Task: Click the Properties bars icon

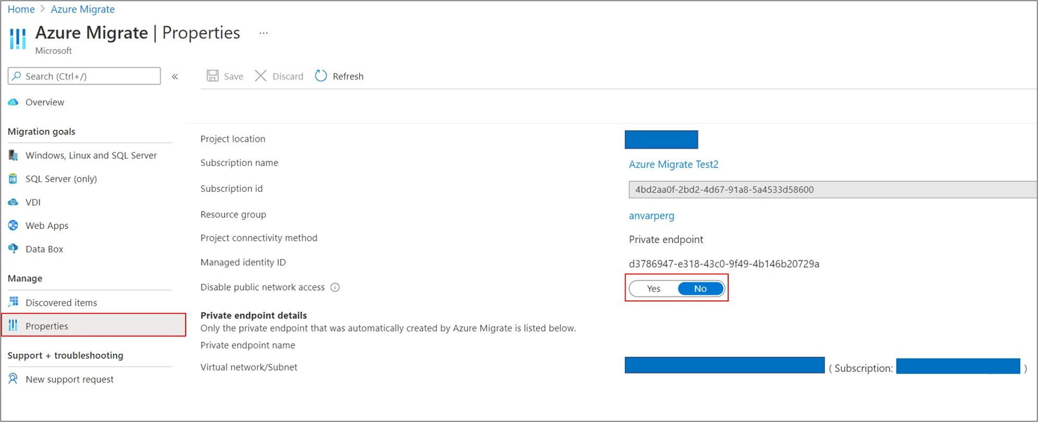Action: point(13,325)
